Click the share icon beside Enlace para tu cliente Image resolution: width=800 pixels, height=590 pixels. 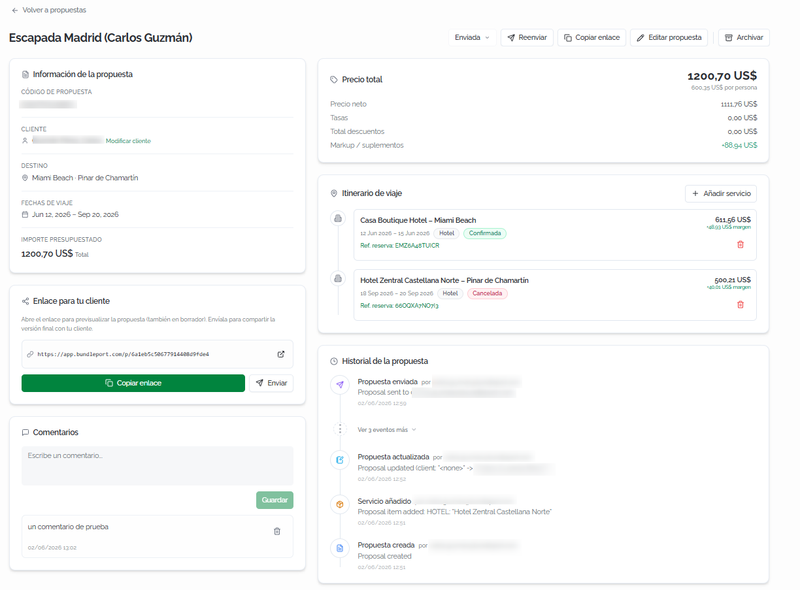pyautogui.click(x=25, y=301)
